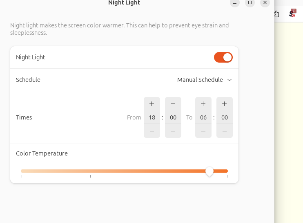This screenshot has height=223, width=303.
Task: Increase the To minutes value
Action: [x=225, y=104]
